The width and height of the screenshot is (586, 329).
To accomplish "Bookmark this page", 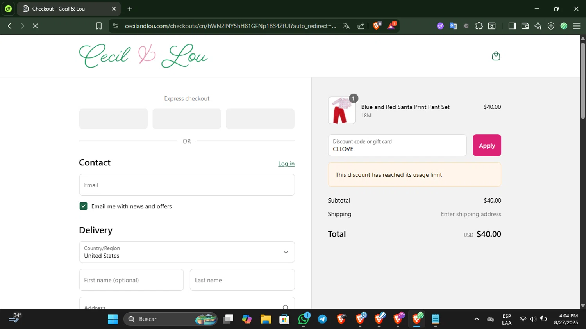I will 99,26.
